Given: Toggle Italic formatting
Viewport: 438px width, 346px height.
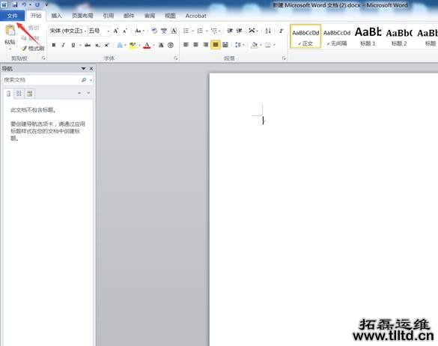Looking at the screenshot, I should click(x=63, y=45).
